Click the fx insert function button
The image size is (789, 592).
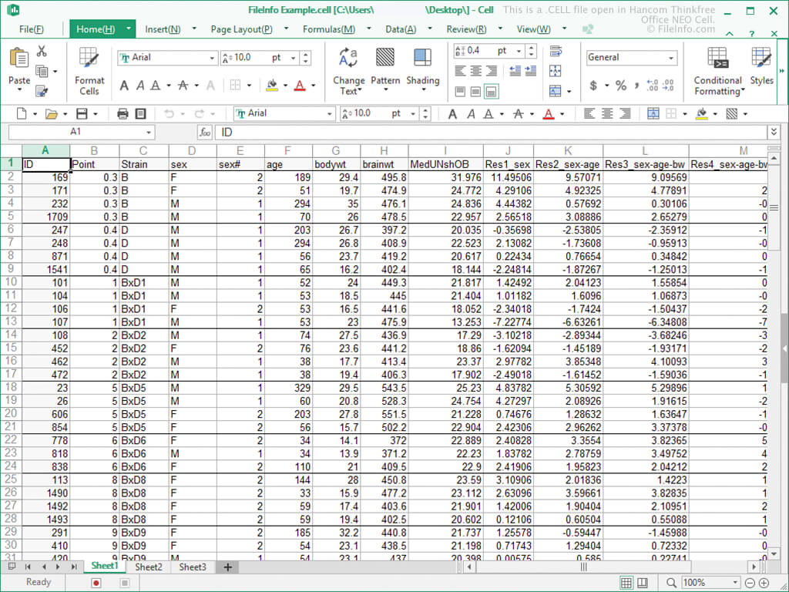(x=205, y=133)
